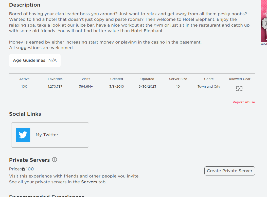
Task: Click the Twitter bird icon
Action: click(23, 135)
